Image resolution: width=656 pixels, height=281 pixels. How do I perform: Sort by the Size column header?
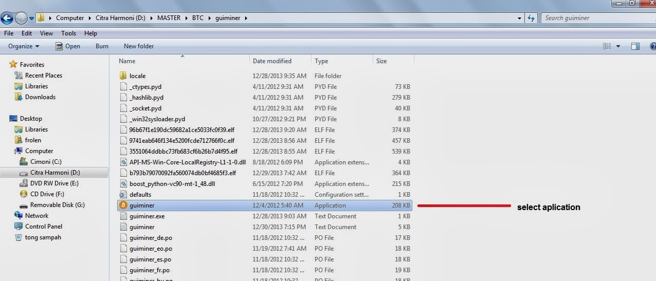pyautogui.click(x=393, y=61)
